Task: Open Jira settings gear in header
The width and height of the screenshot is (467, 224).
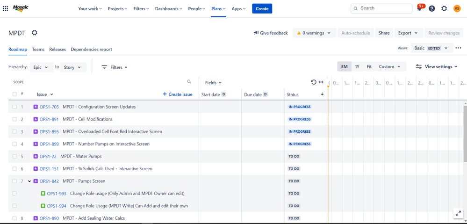Action: point(444,8)
